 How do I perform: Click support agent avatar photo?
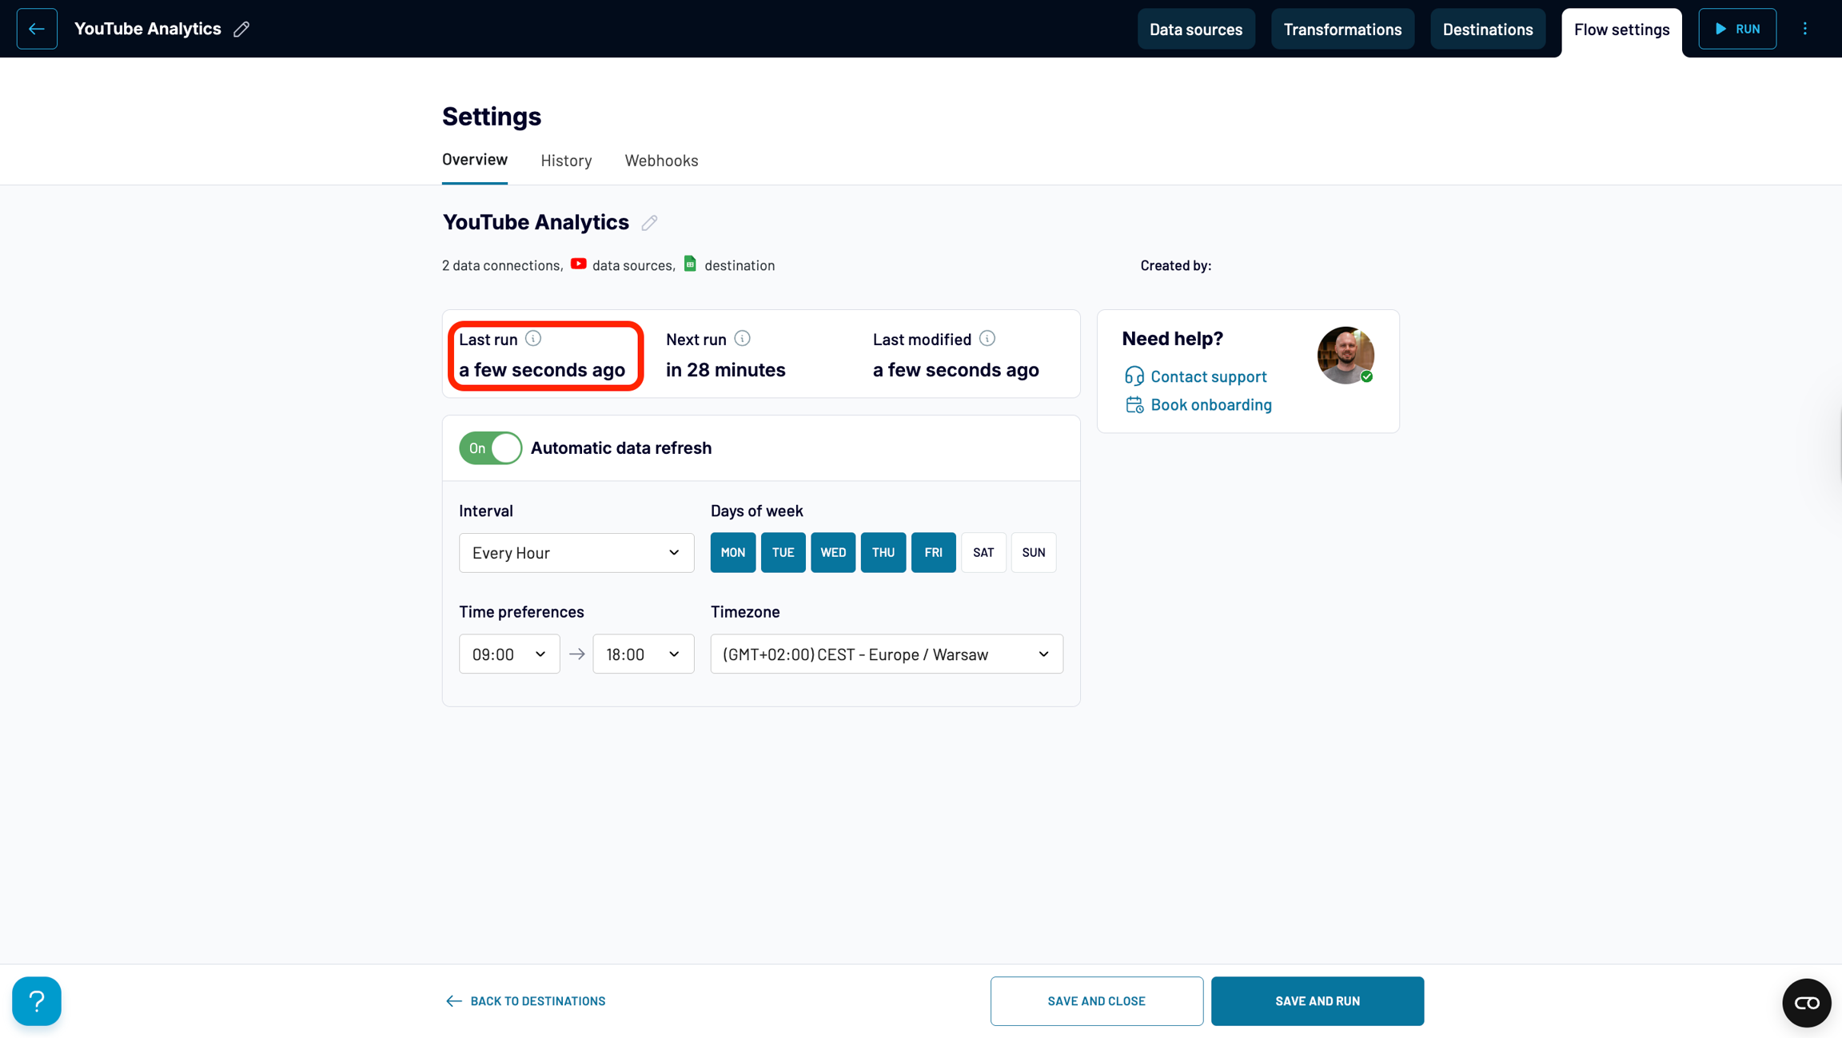point(1346,355)
